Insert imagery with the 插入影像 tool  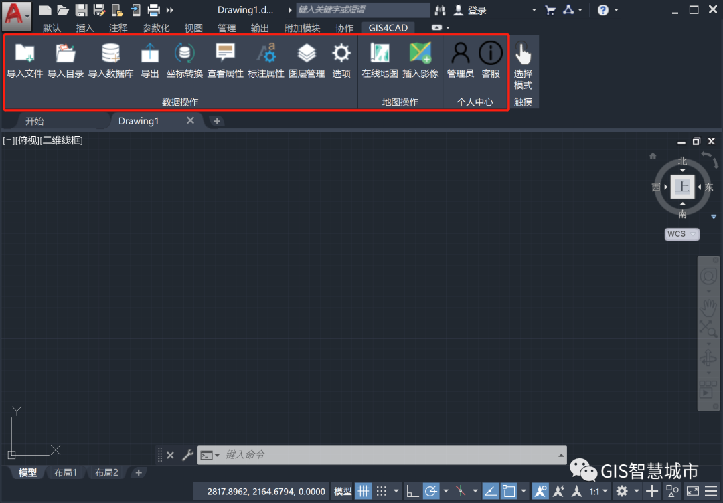click(x=420, y=60)
